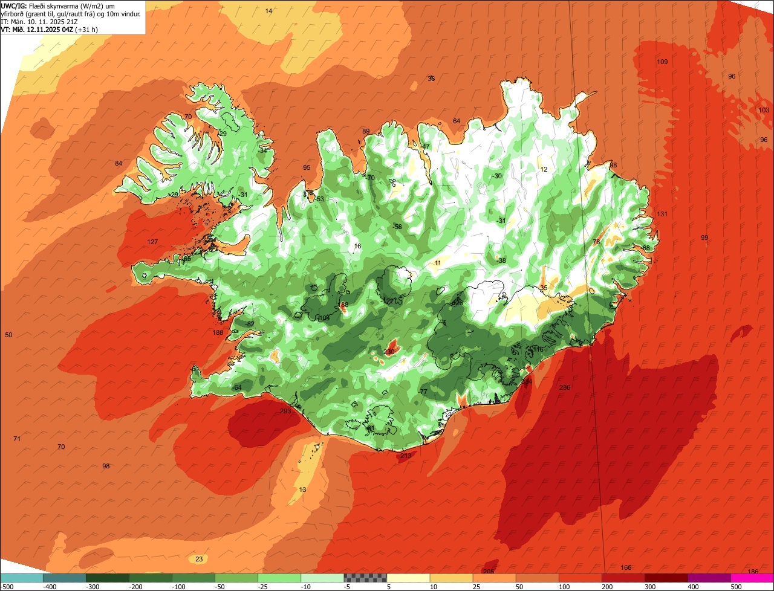Click the map value 14 at top

point(268,11)
